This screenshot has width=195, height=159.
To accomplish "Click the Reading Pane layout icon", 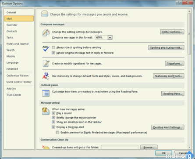I will pos(46,93).
